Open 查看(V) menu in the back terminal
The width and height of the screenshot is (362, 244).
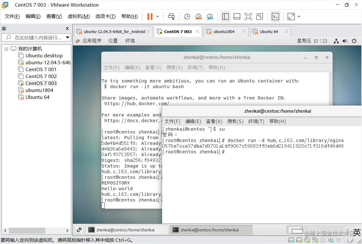tap(153, 67)
